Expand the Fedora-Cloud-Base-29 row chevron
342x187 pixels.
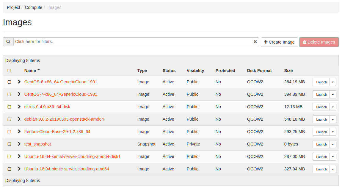[x=19, y=132]
